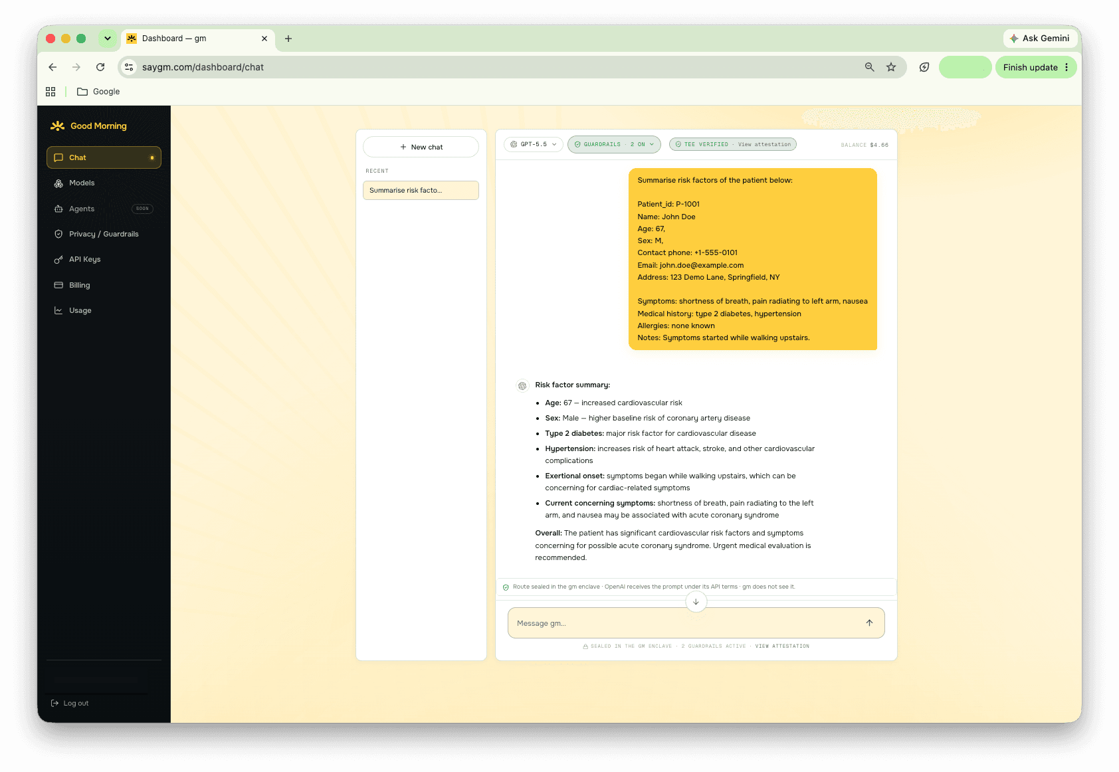Click the TEE Verified view attestation badge
The width and height of the screenshot is (1119, 772).
tap(733, 144)
